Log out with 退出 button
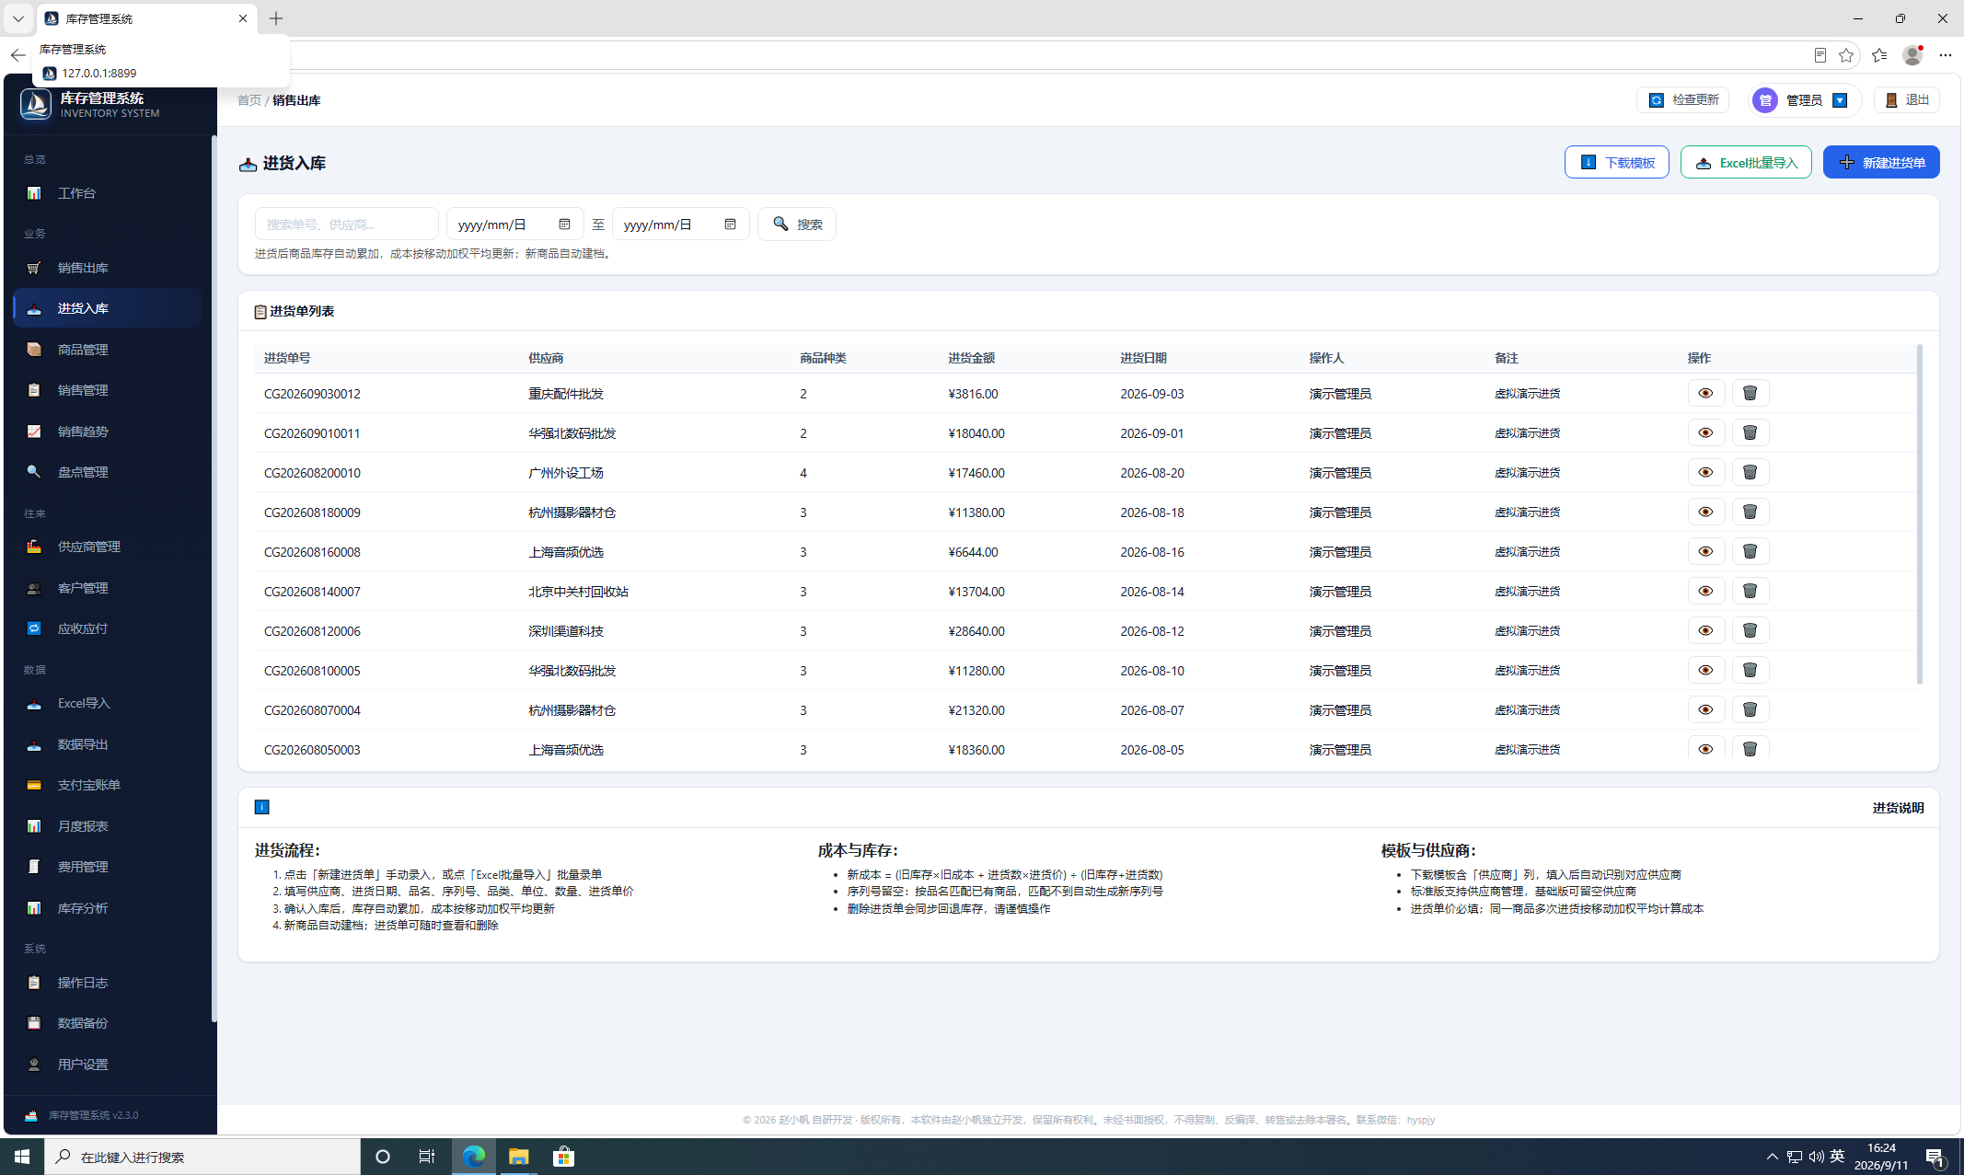 pyautogui.click(x=1907, y=99)
